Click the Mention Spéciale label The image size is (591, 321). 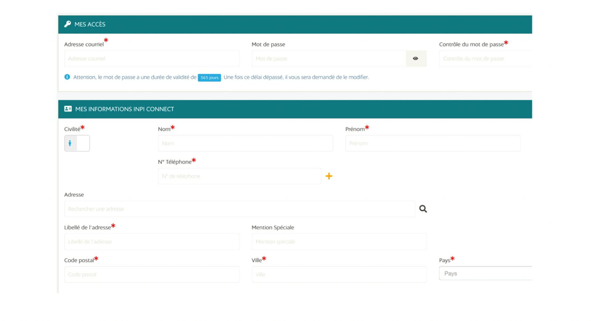[x=273, y=228]
